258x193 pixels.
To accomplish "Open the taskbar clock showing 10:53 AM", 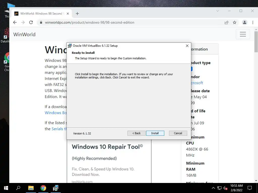I will click(x=236, y=188).
